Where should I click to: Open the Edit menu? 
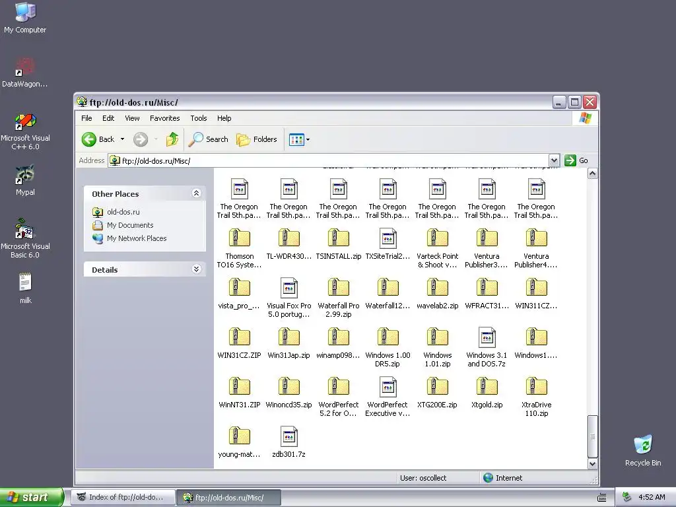(108, 118)
